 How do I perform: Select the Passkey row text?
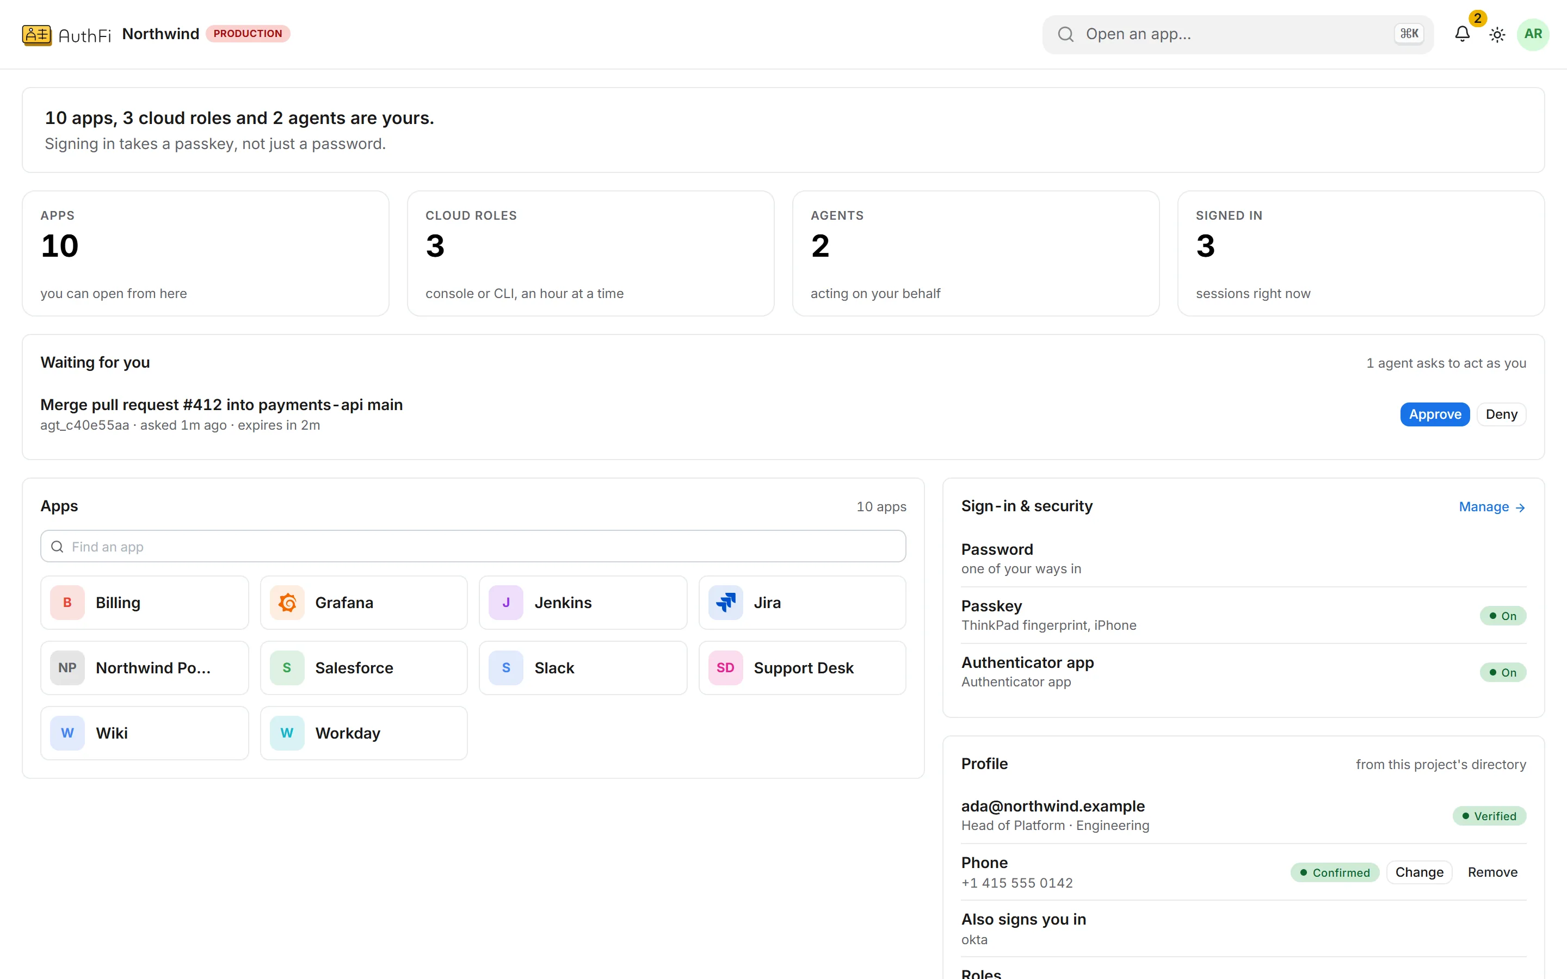(x=1049, y=615)
